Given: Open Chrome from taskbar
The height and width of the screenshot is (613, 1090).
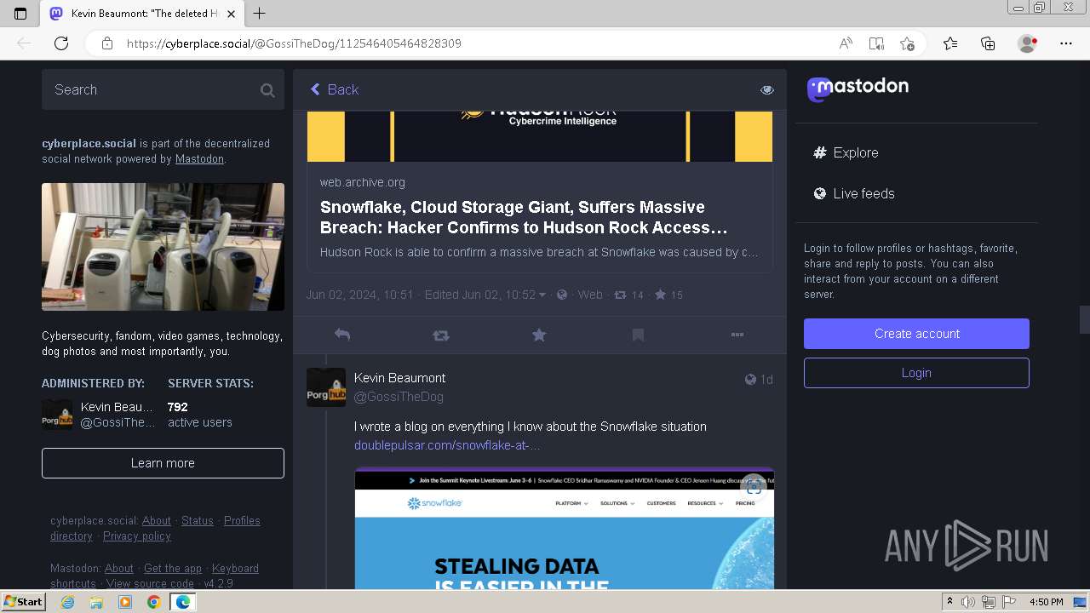Looking at the screenshot, I should point(153,602).
